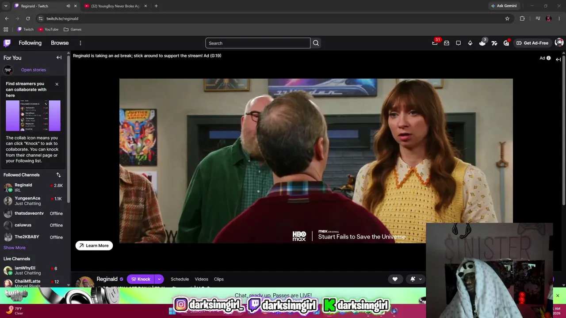Click the Get Ad-Free button
The width and height of the screenshot is (566, 318).
tap(532, 43)
